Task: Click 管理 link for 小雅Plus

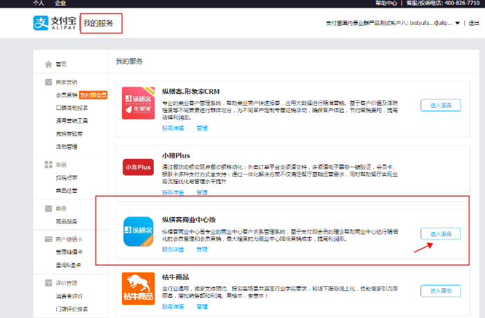Action: (202, 192)
